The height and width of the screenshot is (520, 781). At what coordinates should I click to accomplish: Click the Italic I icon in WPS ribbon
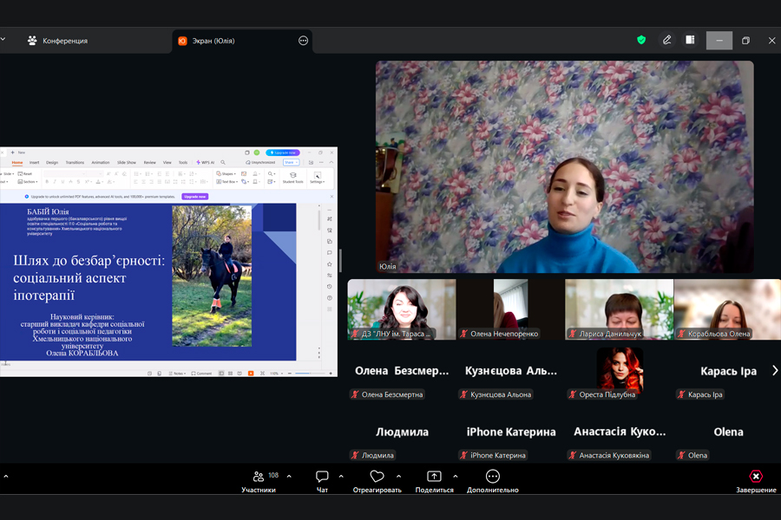point(55,182)
